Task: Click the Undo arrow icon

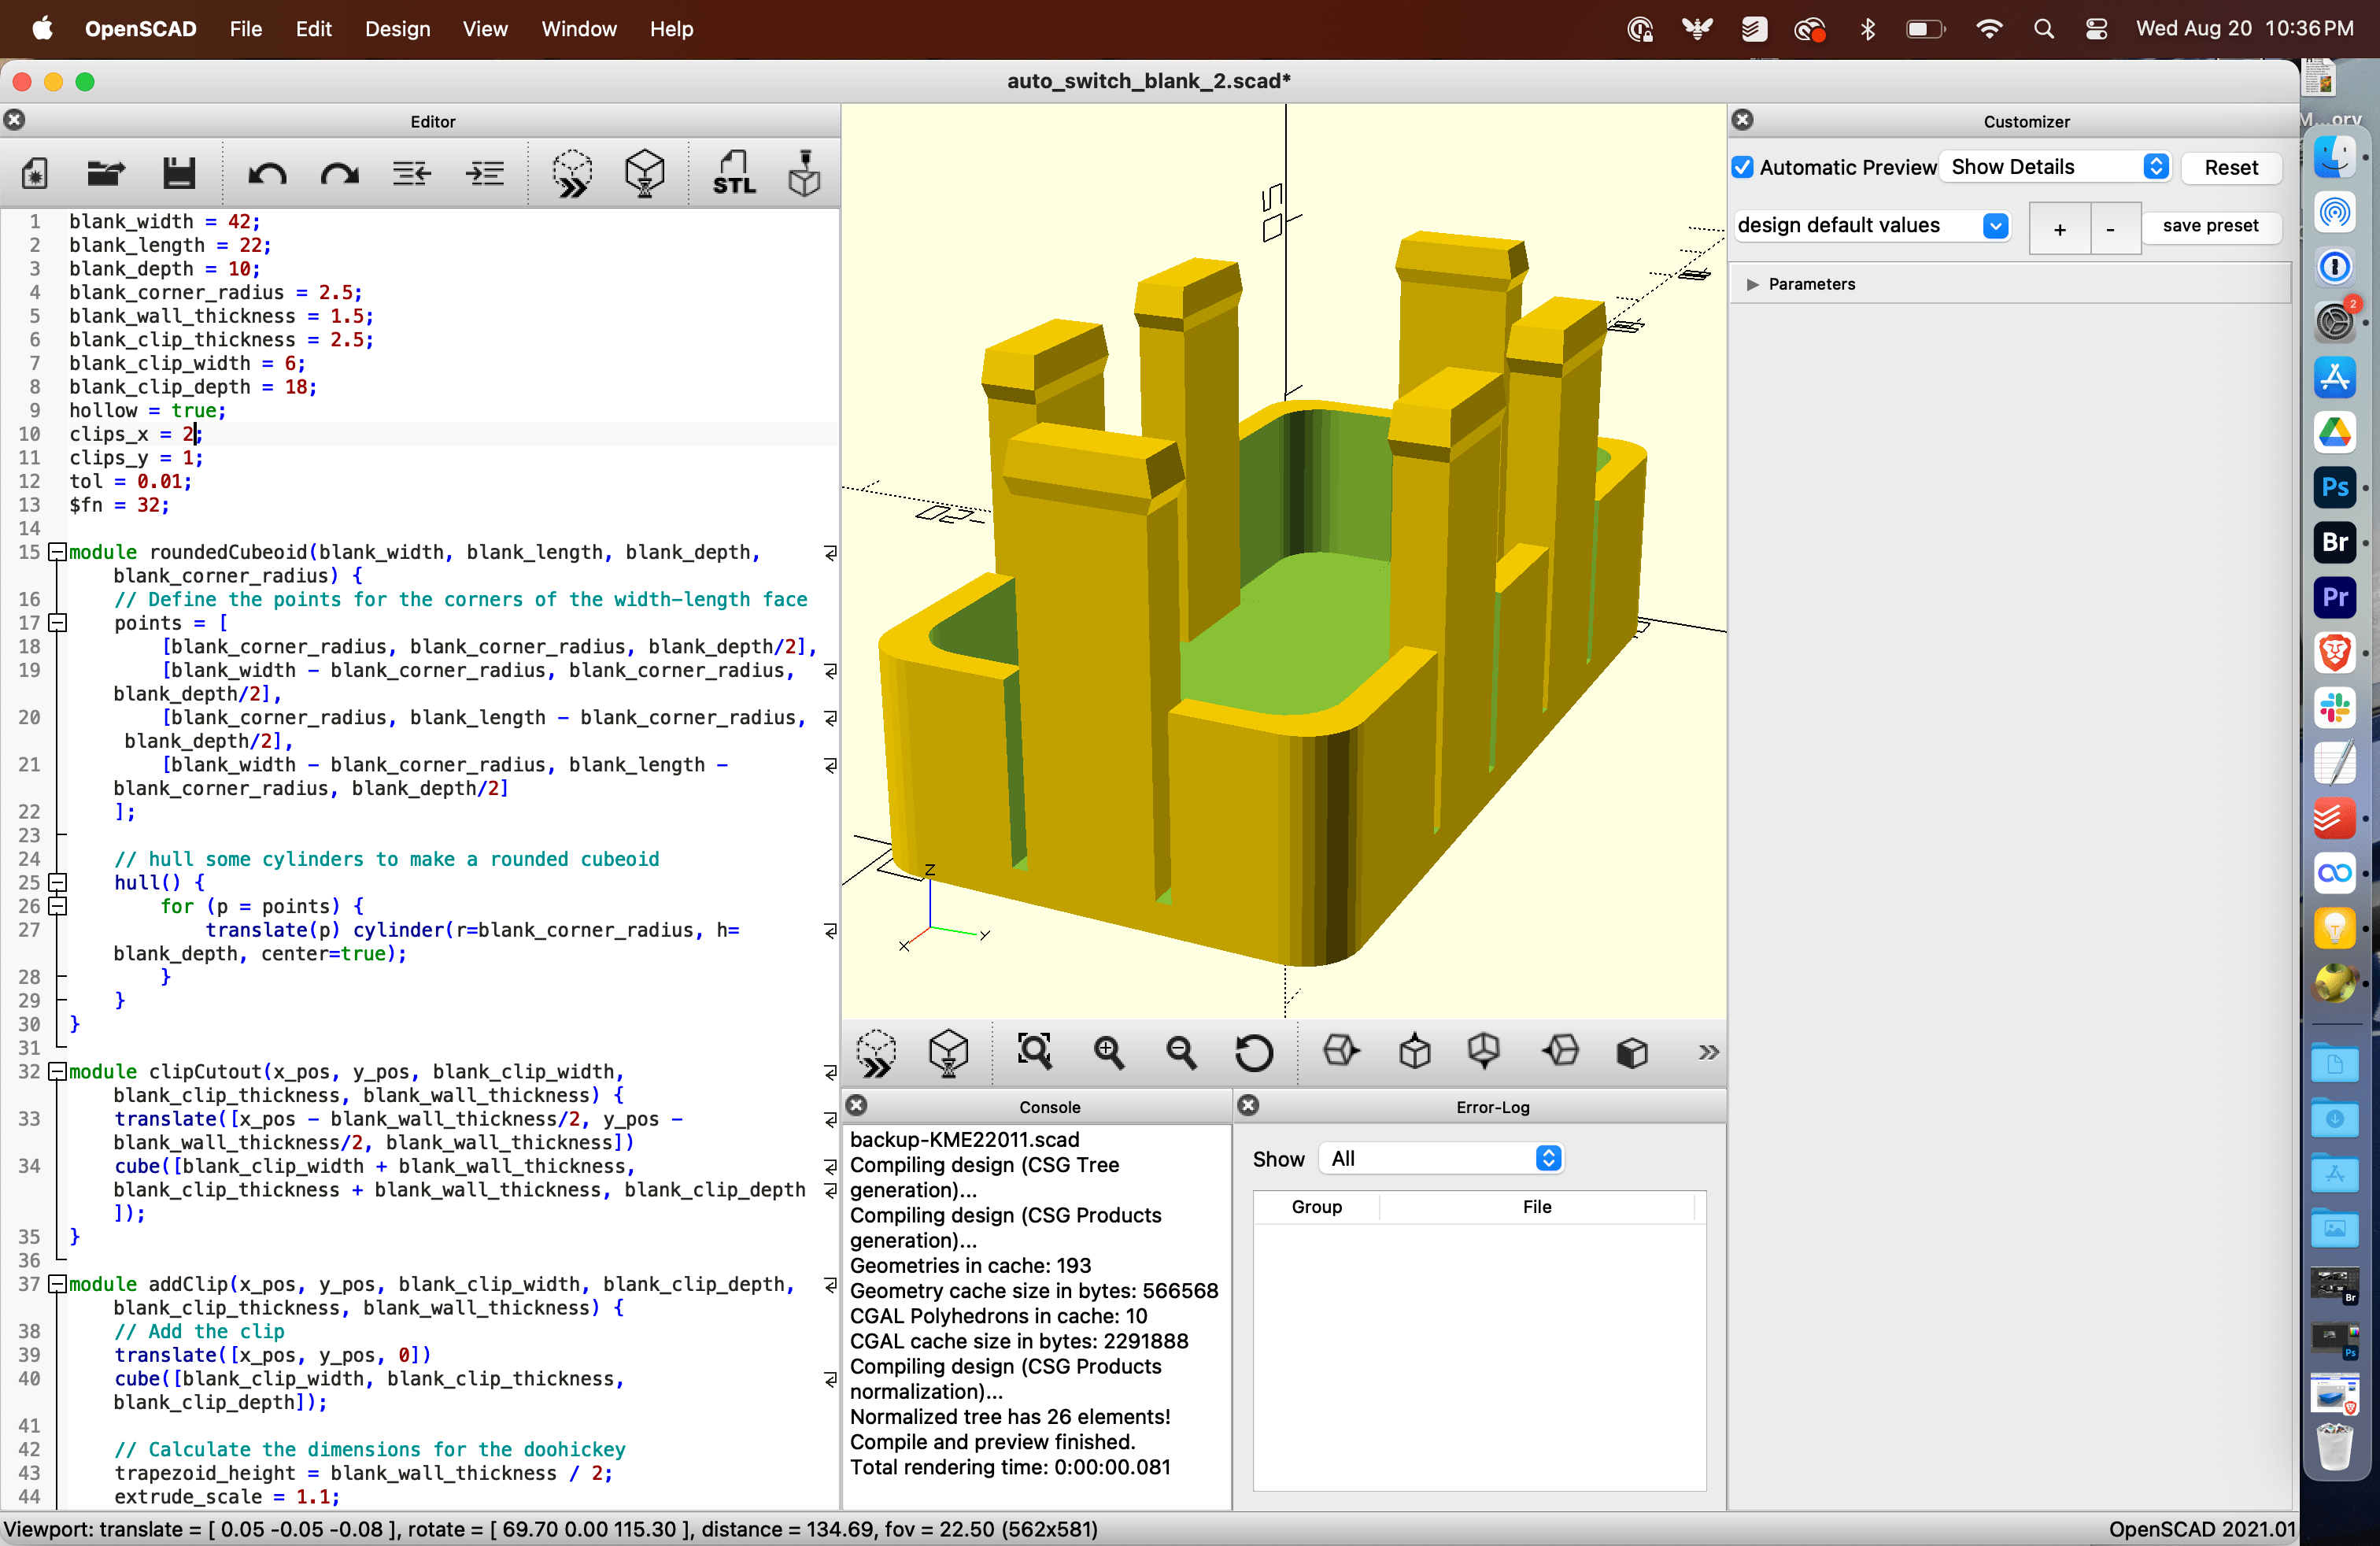Action: coord(267,174)
